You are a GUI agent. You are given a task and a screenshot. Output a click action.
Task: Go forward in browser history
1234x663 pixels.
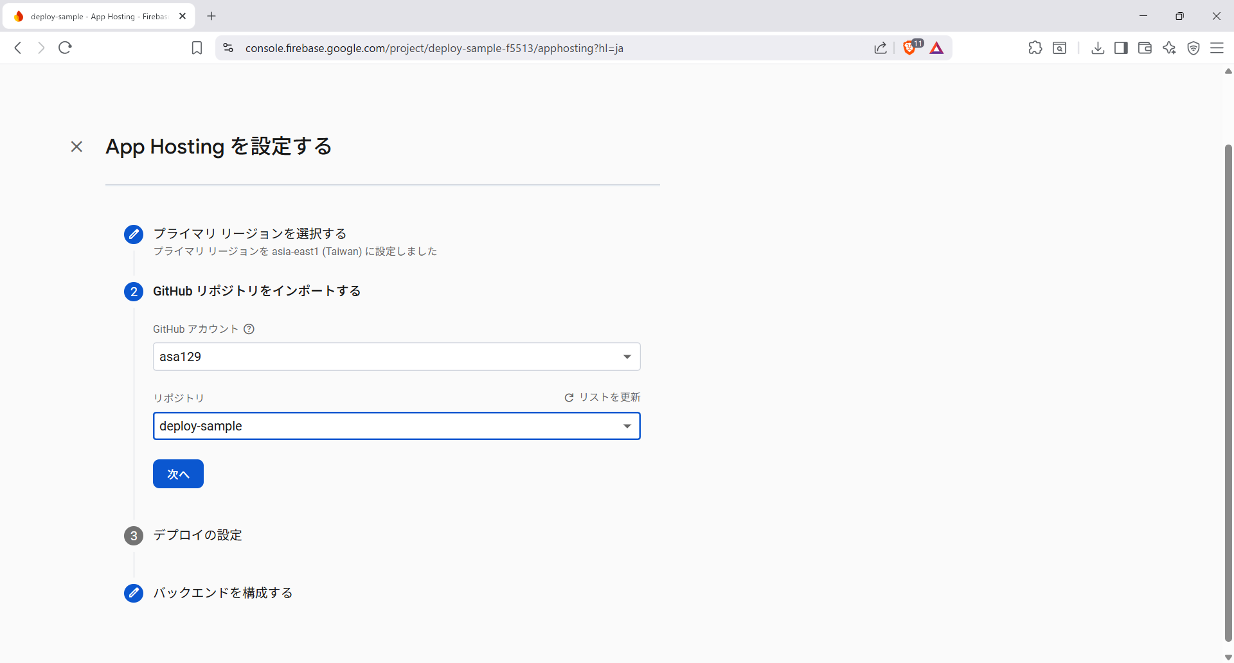(x=41, y=48)
